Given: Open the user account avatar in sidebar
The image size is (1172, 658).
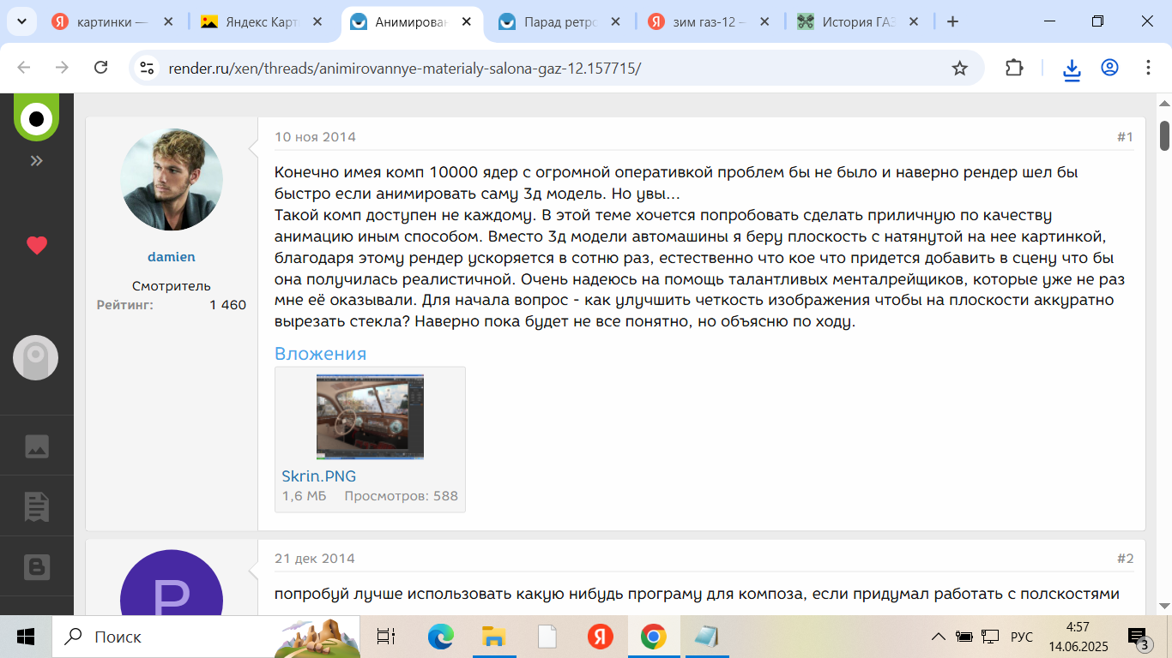Looking at the screenshot, I should point(36,357).
